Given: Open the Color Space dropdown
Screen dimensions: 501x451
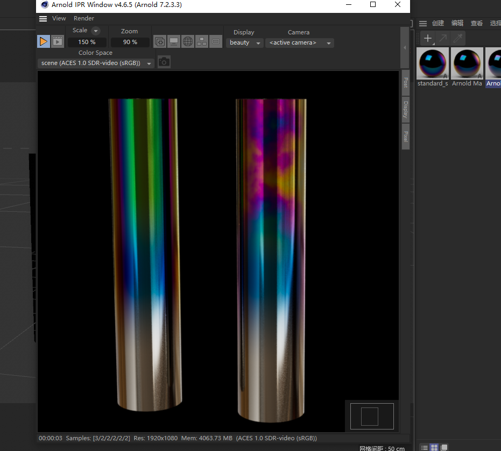Looking at the screenshot, I should pyautogui.click(x=95, y=63).
